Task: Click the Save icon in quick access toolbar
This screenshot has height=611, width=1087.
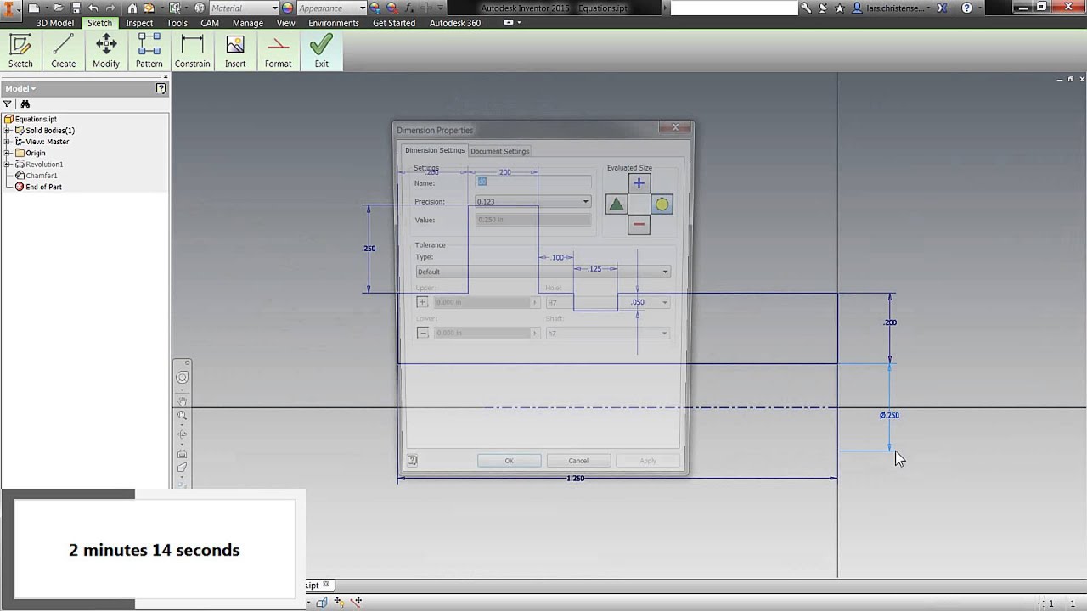Action: 76,8
